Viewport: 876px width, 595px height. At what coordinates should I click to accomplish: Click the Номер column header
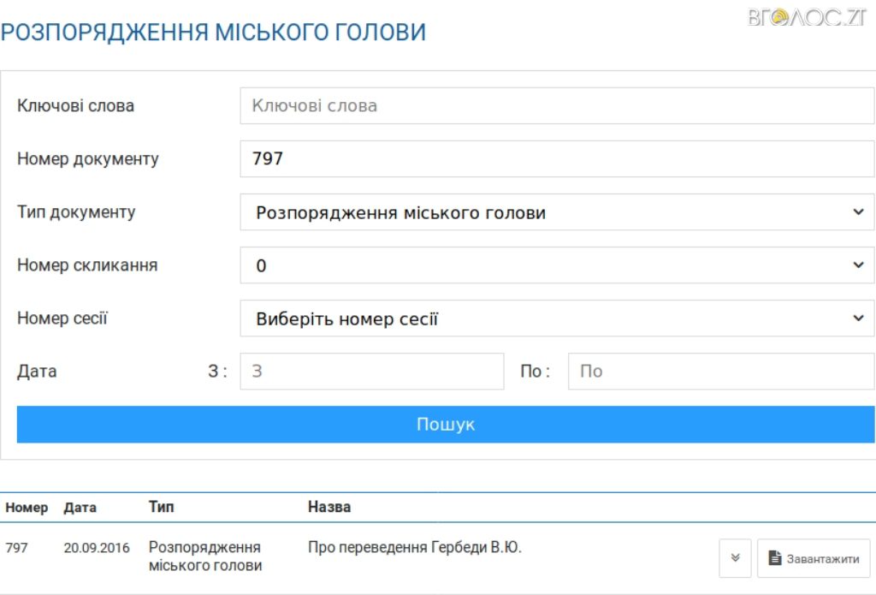coord(27,508)
